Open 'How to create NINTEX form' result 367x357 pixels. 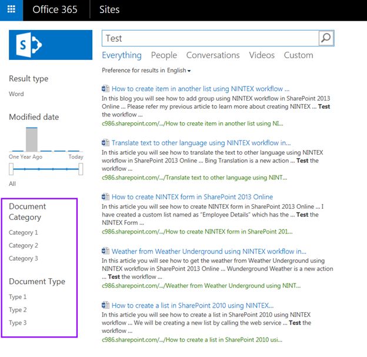192,196
